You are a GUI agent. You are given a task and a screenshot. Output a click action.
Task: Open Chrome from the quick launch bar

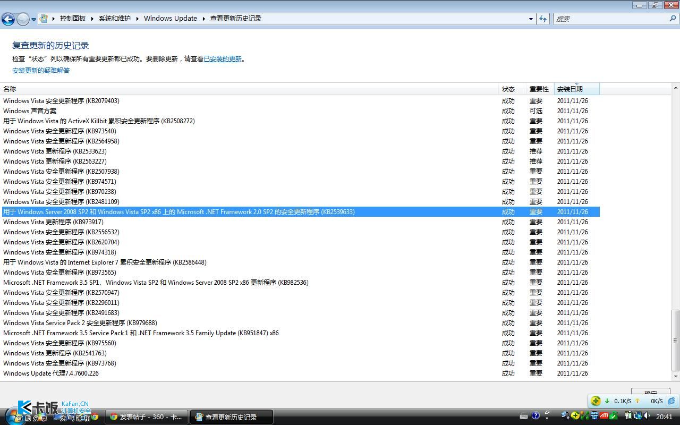pyautogui.click(x=95, y=418)
